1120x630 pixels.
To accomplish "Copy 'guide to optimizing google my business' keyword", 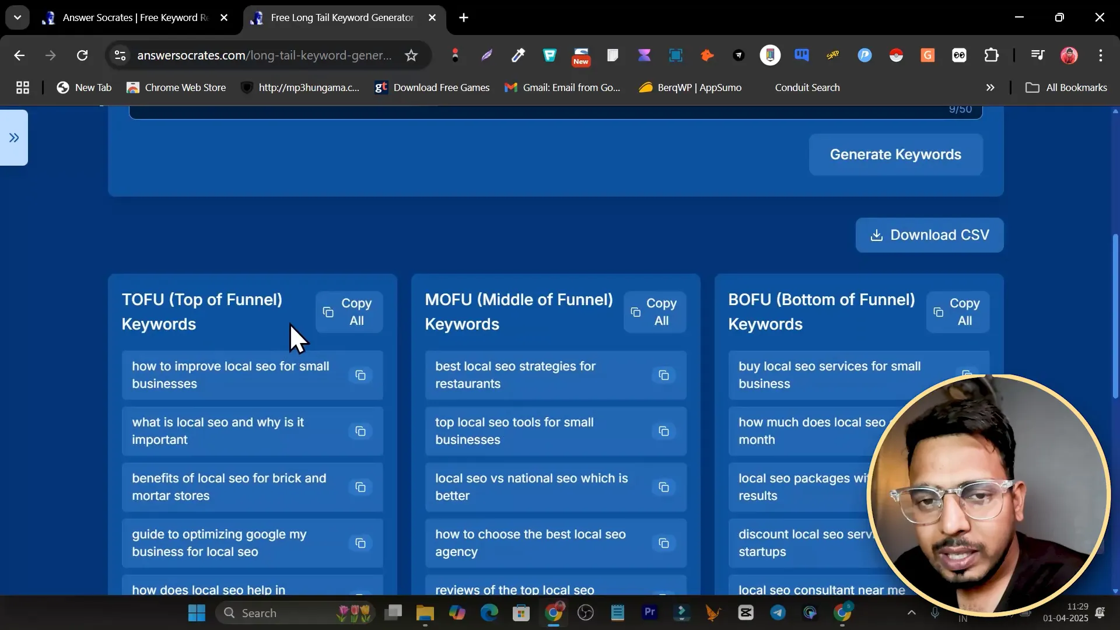I will tap(360, 543).
